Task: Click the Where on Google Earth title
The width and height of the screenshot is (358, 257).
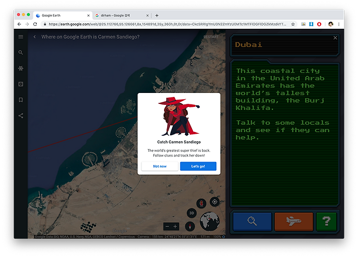Action: [90, 37]
